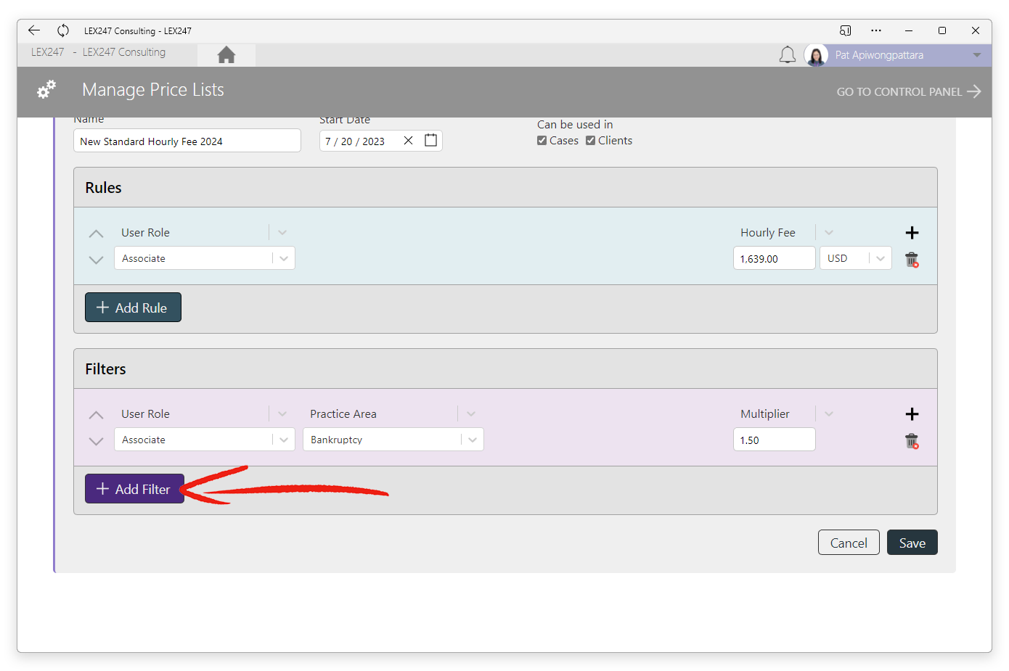Open the Home tab icon

tap(226, 54)
